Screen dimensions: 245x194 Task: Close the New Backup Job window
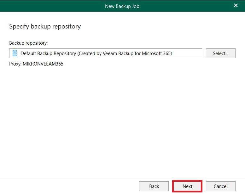click(236, 6)
